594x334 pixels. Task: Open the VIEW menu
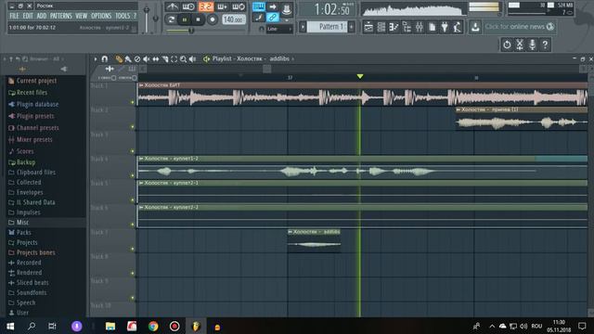[81, 16]
